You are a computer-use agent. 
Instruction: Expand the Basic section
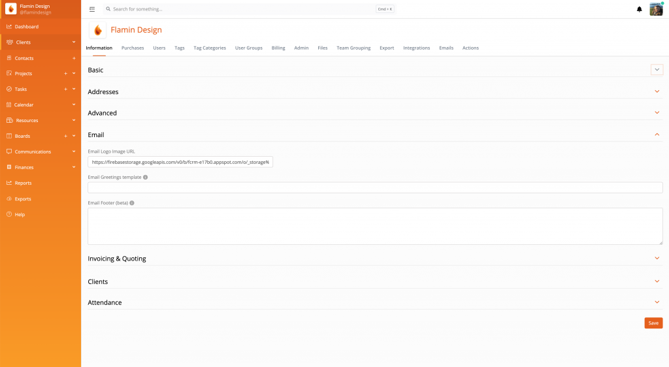[x=657, y=70]
